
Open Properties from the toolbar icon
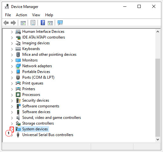[x=33, y=23]
